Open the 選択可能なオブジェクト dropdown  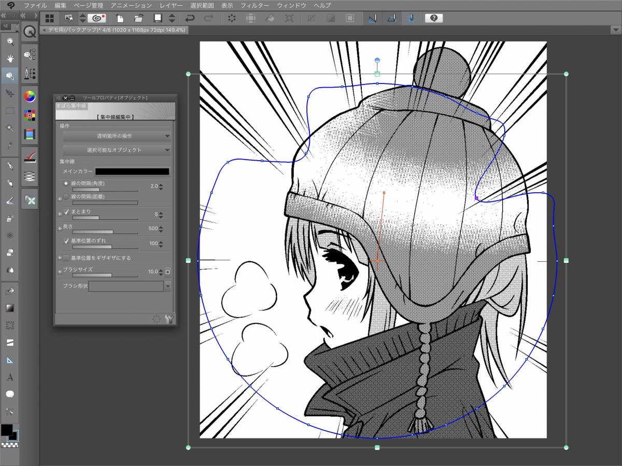[x=115, y=150]
